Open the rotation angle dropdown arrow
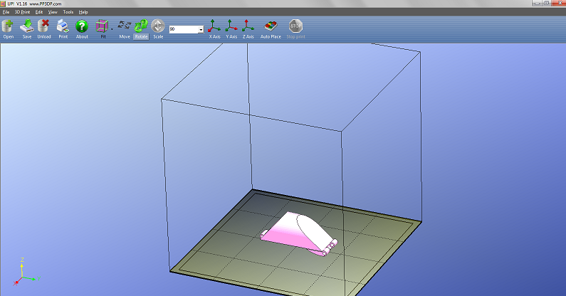Screen dimensions: 566x296 click(x=201, y=30)
